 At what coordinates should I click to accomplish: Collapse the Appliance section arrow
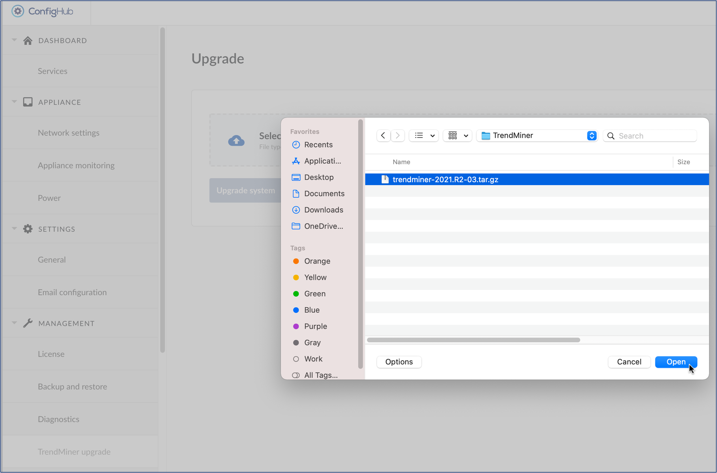click(x=14, y=101)
